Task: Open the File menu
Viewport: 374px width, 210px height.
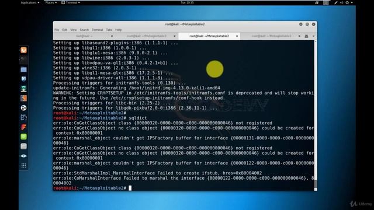Action: coord(57,30)
